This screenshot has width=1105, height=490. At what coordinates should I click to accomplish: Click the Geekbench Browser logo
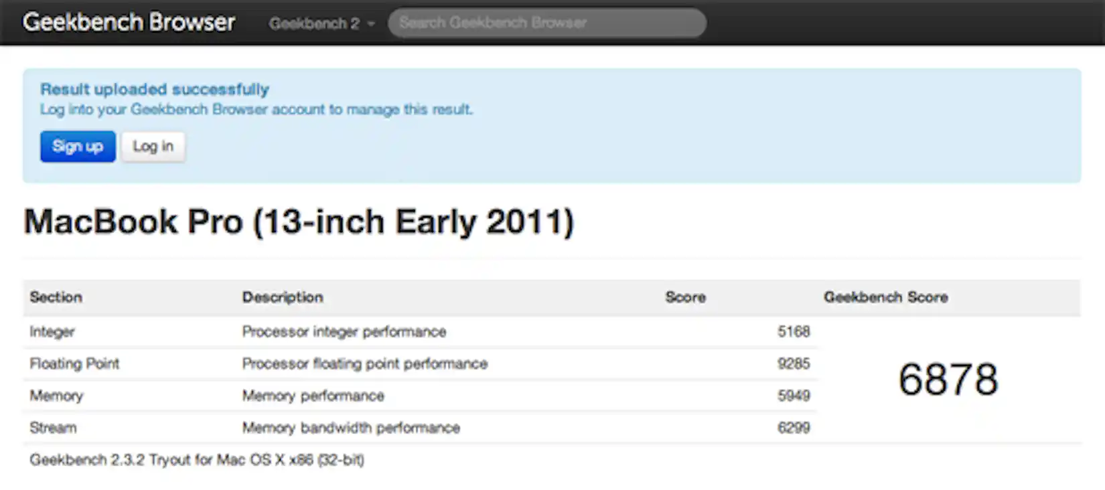(x=128, y=22)
